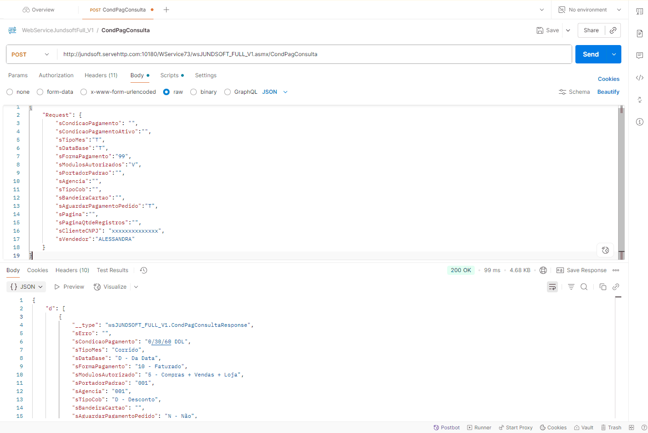Open the comments icon in right sidebar
Viewport: 648px width, 433px height.
[x=639, y=56]
